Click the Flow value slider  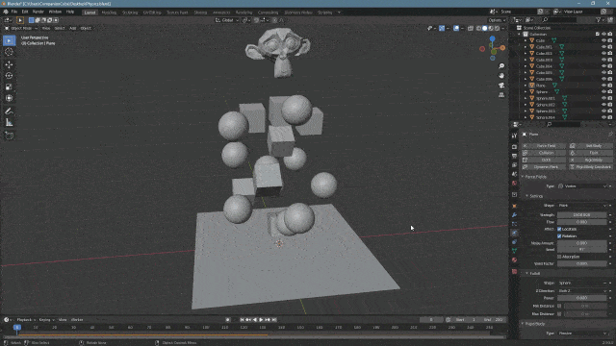[582, 222]
